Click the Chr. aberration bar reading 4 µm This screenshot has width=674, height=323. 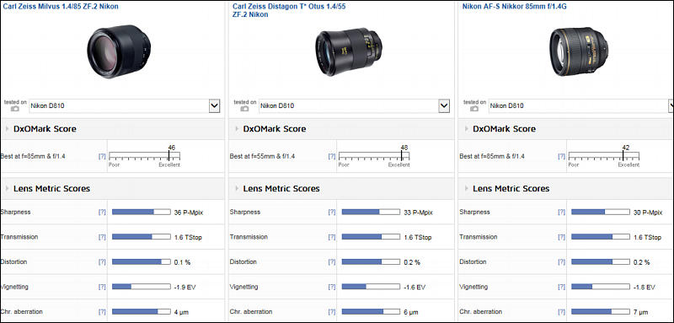point(141,312)
